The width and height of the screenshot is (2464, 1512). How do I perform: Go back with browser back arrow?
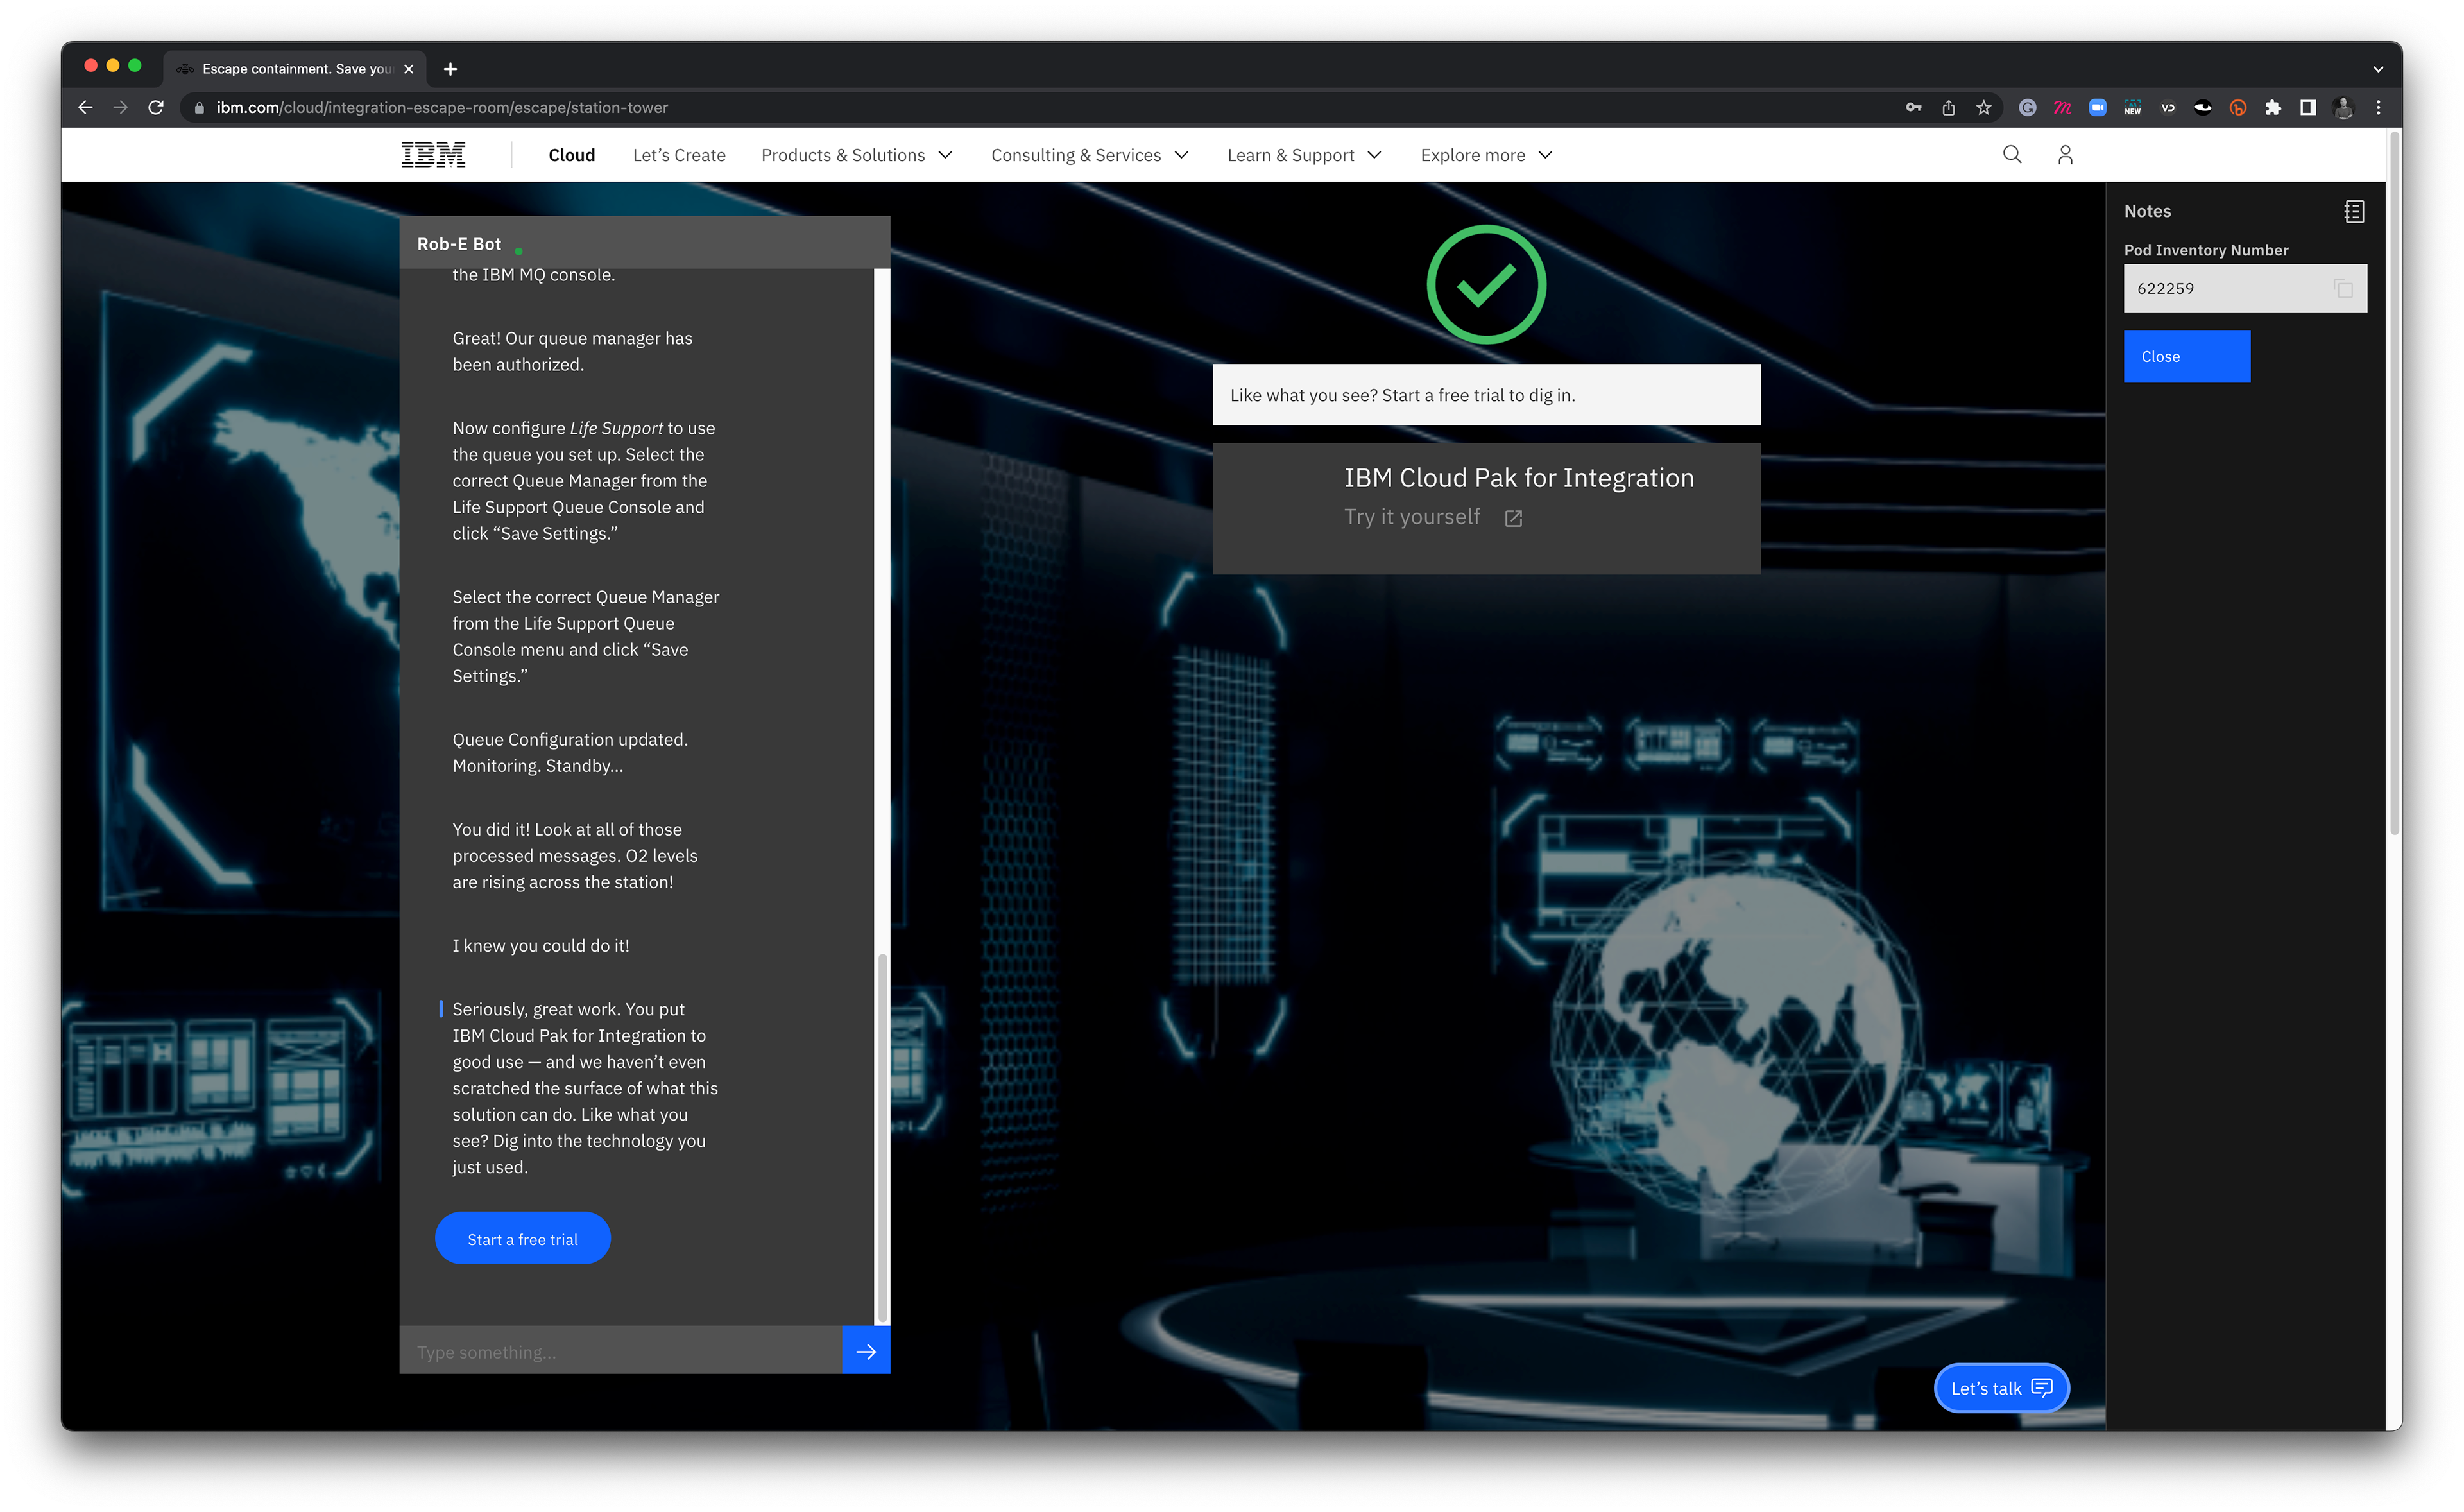(86, 107)
